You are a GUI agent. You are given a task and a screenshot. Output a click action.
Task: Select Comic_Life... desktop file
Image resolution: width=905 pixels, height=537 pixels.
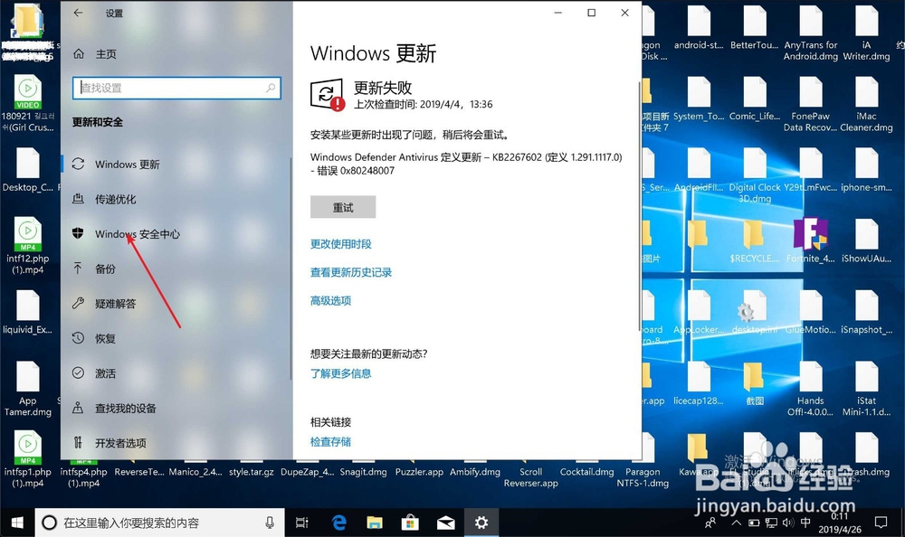(x=755, y=99)
